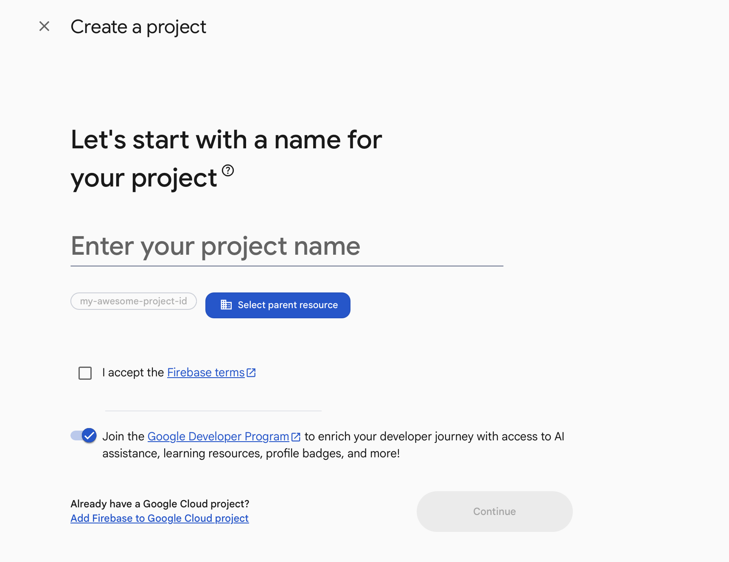Open the Firebase terms link
729x562 pixels.
coord(206,373)
